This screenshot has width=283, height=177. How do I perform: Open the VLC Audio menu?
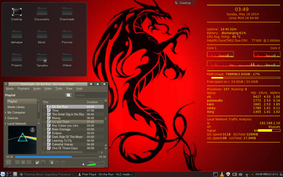[x=37, y=89]
